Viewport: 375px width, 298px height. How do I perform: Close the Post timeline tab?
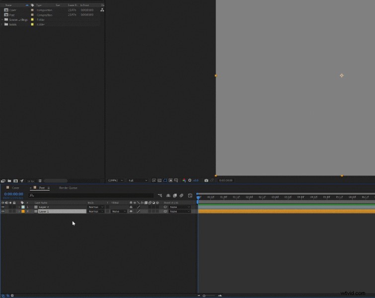click(x=31, y=188)
